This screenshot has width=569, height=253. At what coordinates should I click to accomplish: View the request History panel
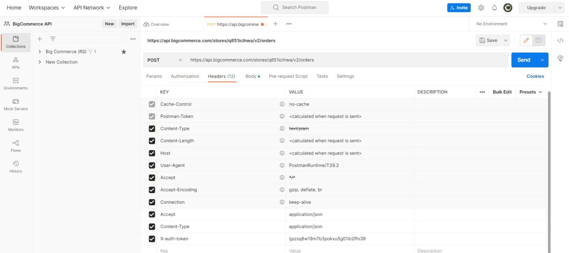15,166
